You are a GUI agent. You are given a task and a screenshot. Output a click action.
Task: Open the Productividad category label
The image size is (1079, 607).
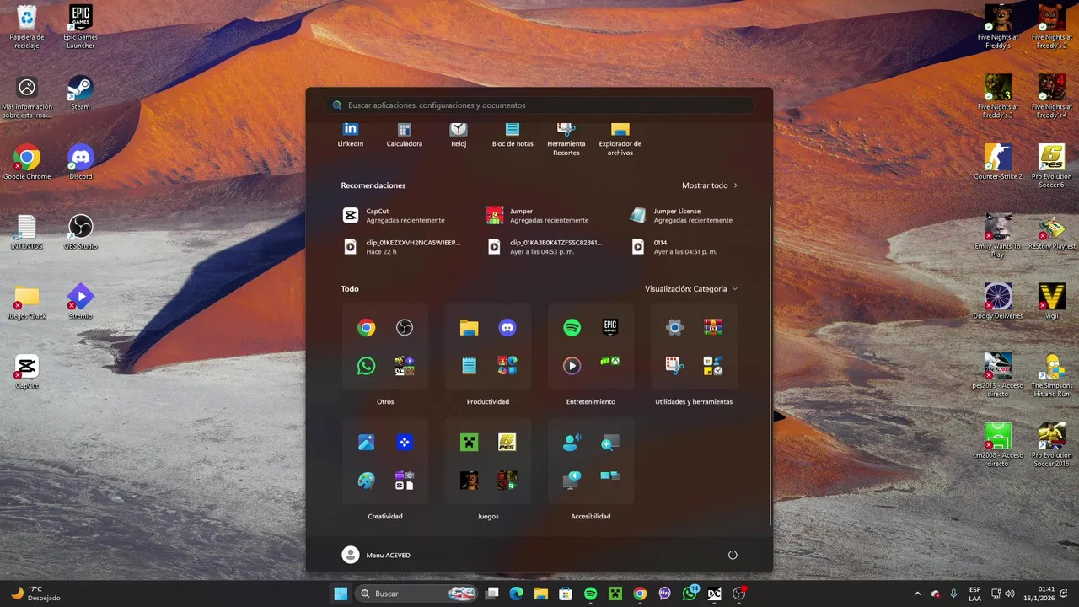(x=488, y=401)
